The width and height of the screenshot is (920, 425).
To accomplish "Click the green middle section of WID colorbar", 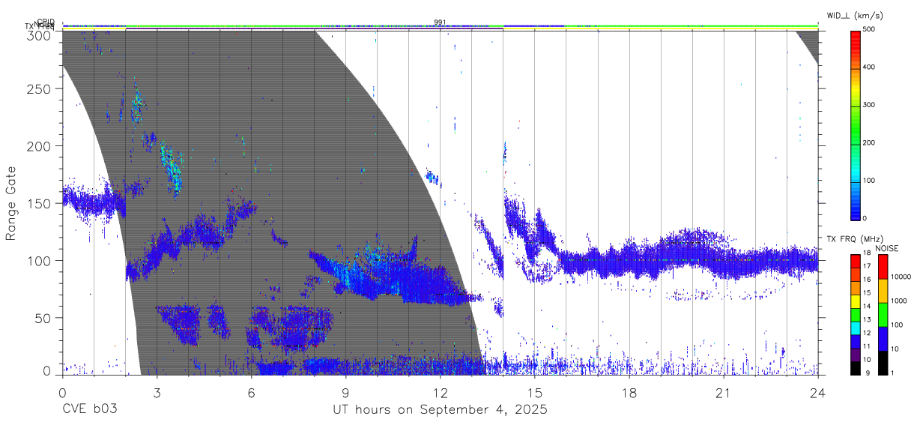I will (856, 126).
